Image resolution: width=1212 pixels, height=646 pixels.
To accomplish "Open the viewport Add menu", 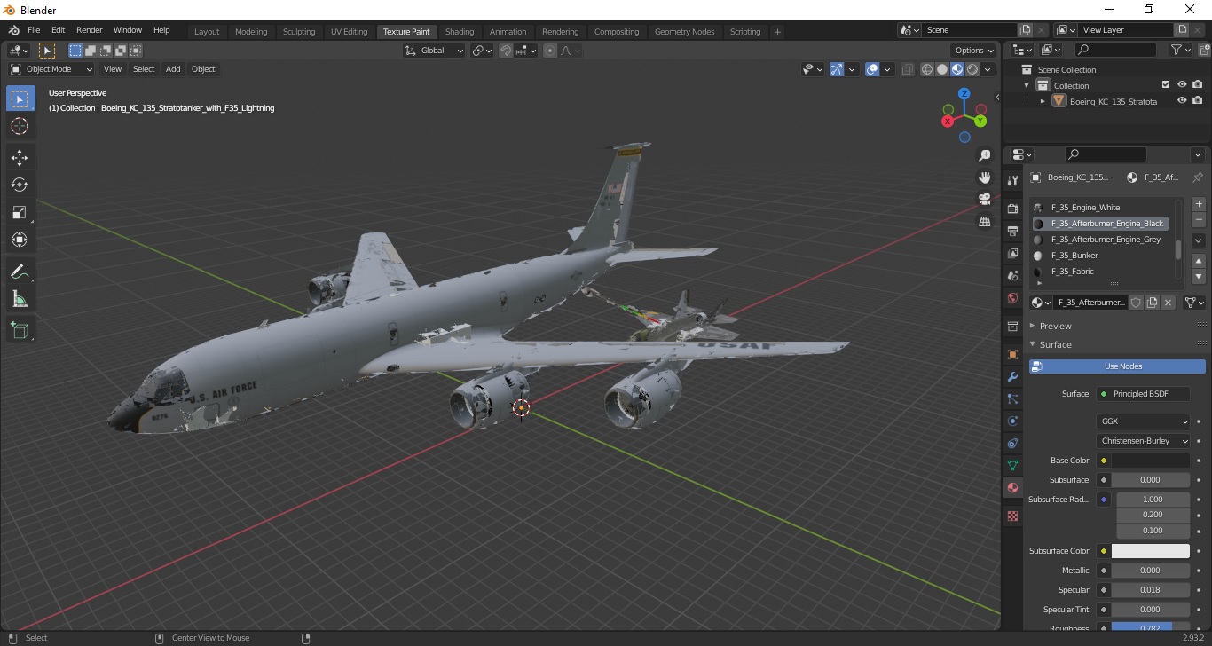I will point(173,69).
